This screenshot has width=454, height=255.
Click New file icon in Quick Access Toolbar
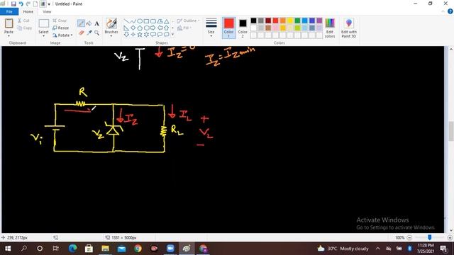coord(35,4)
